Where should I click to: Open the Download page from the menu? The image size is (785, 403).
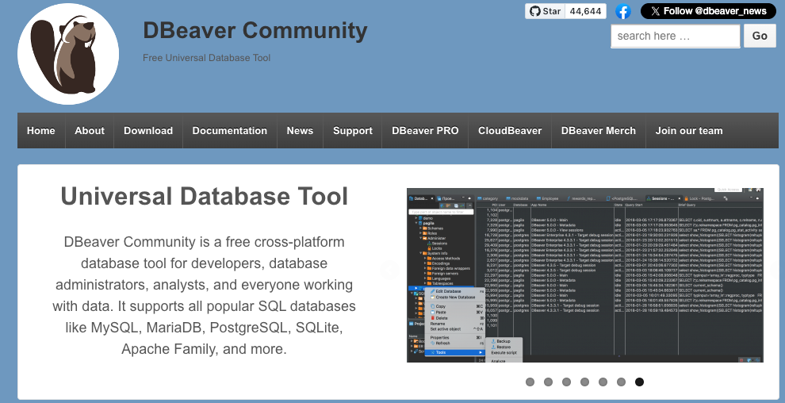pos(148,131)
